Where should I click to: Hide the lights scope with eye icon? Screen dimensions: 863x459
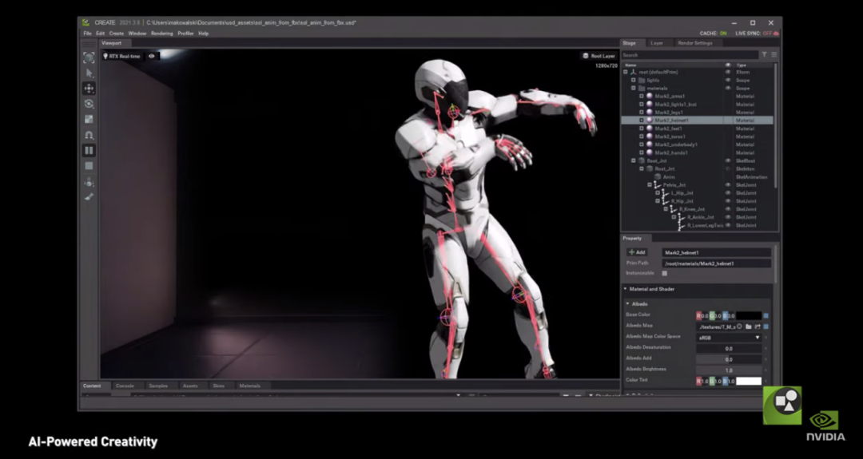coord(728,80)
